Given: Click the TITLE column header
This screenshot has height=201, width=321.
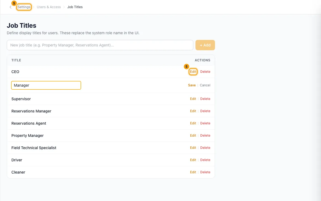Looking at the screenshot, I should tap(16, 60).
